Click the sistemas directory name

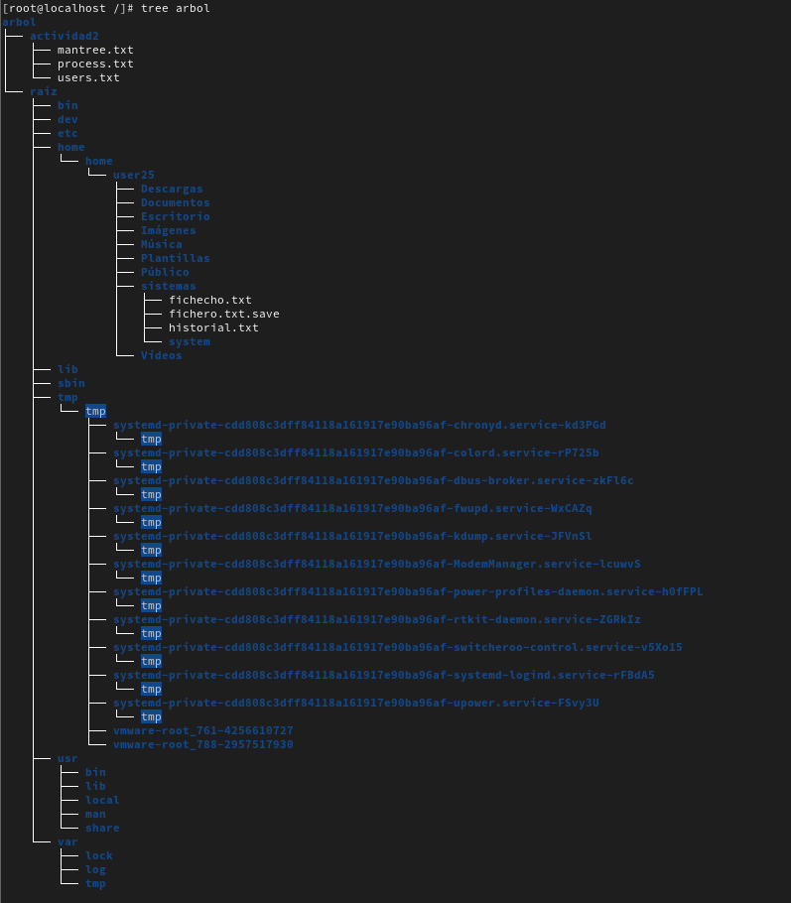click(x=168, y=286)
